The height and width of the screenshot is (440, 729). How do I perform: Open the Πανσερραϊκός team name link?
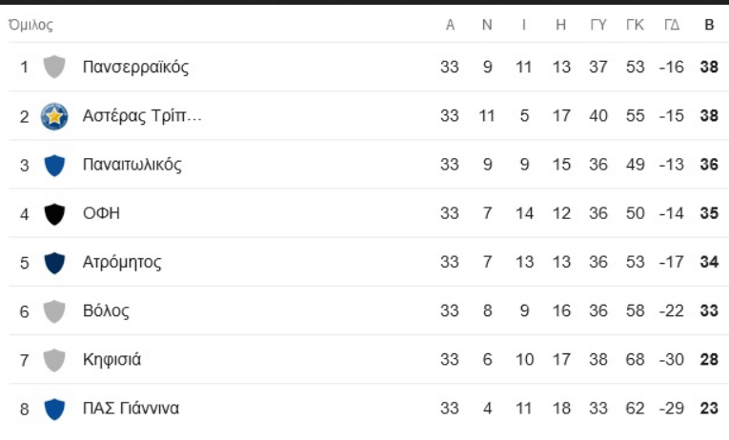pos(135,68)
